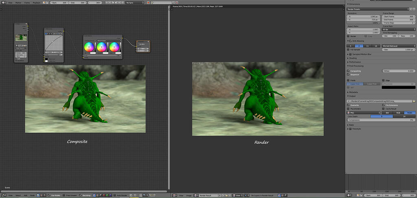The image size is (417, 198).
Task: Toggle Auto Render checkbox
Action: [x=114, y=195]
